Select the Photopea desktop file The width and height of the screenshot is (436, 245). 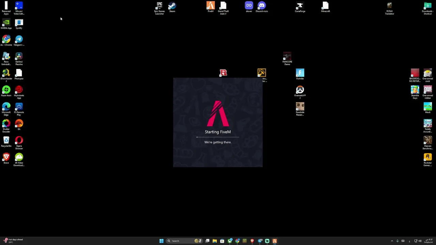(x=19, y=75)
